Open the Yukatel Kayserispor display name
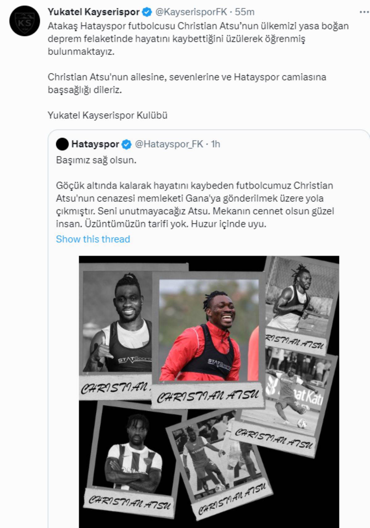 [x=94, y=12]
